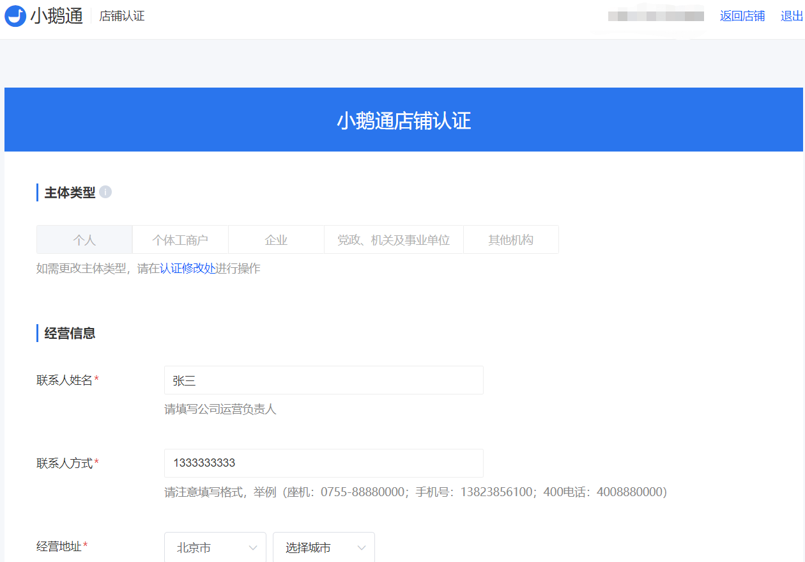Open the 北京市 province dropdown
805x562 pixels.
pos(215,548)
